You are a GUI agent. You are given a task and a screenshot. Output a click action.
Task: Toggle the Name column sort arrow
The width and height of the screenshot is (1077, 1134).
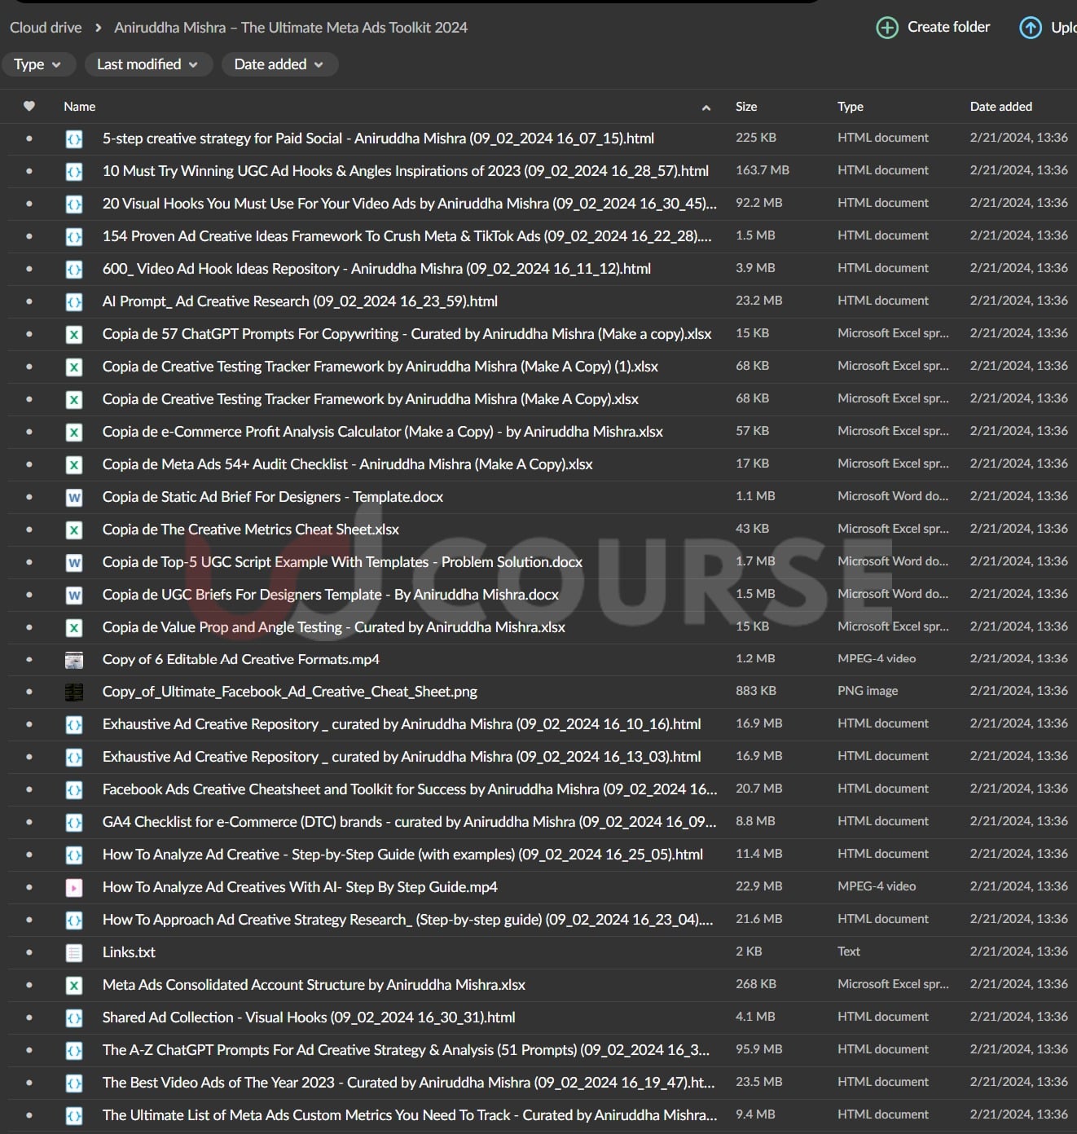click(706, 108)
